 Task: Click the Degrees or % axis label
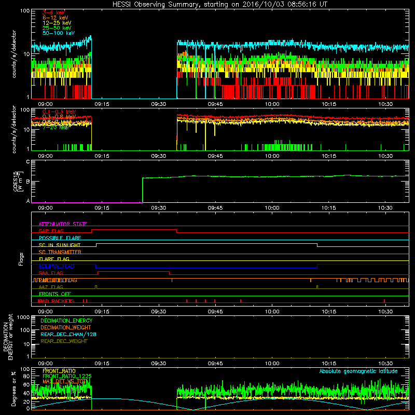[x=13, y=389]
